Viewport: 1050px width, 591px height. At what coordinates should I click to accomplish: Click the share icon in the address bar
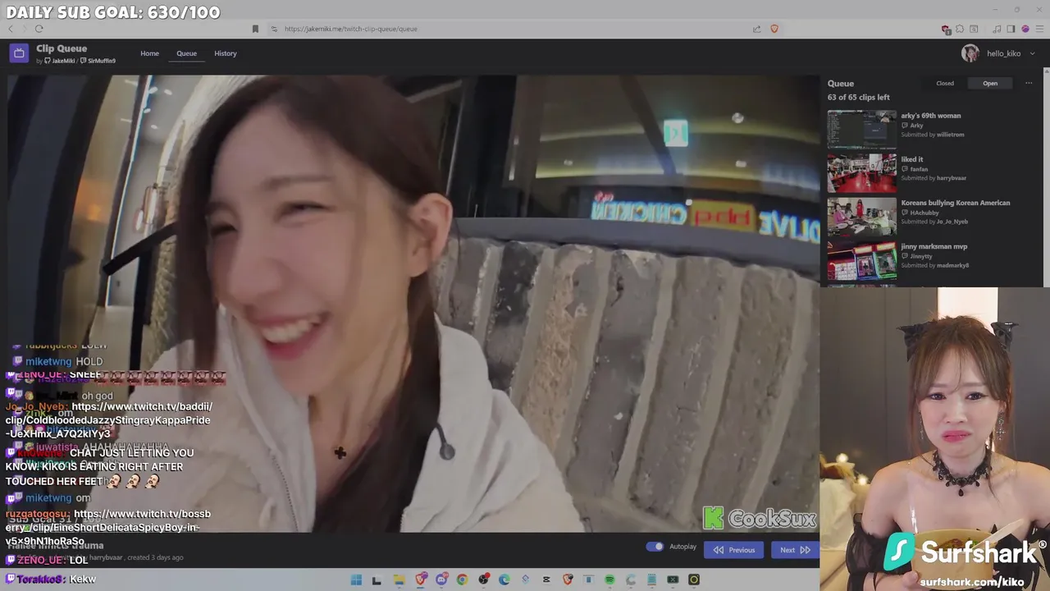click(756, 29)
